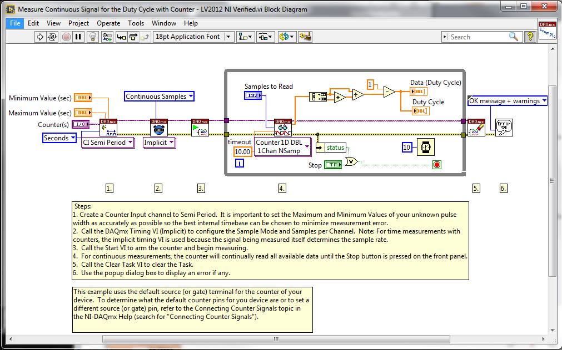
Task: Open the Operate menu
Action: coord(108,23)
